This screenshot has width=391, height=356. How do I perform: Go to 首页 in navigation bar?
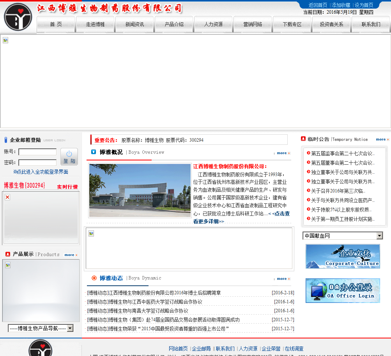point(56,24)
